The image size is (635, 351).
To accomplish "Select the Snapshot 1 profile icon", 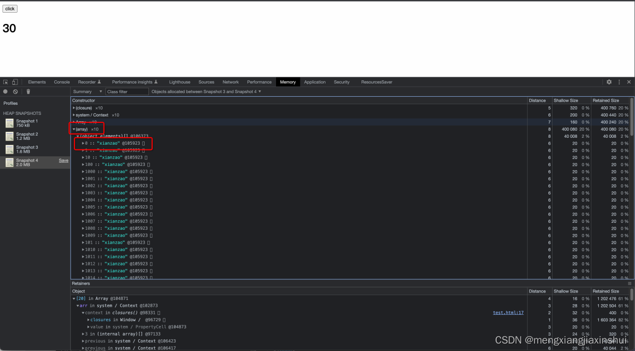I will [10, 123].
